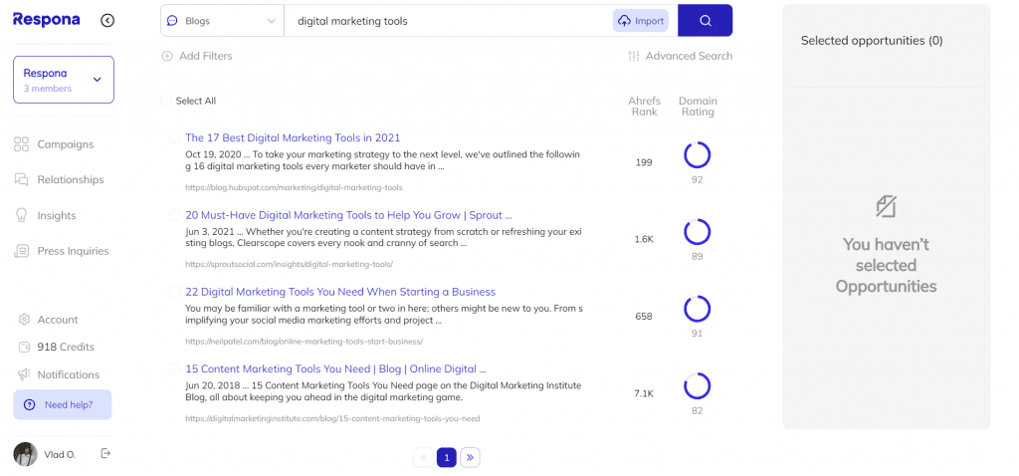Click Ahrefs Rank value 7.1K
The height and width of the screenshot is (476, 1019).
[x=644, y=393]
